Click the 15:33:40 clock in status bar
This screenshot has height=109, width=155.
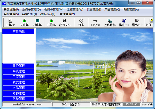131,105
